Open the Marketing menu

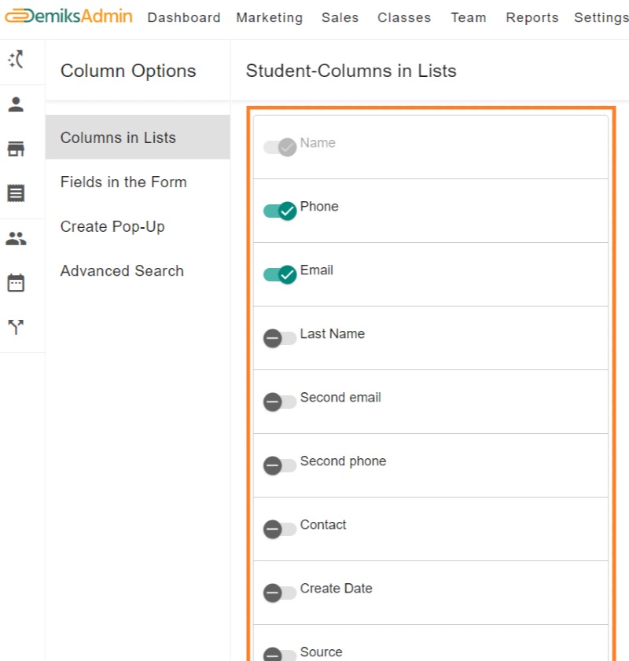click(269, 17)
